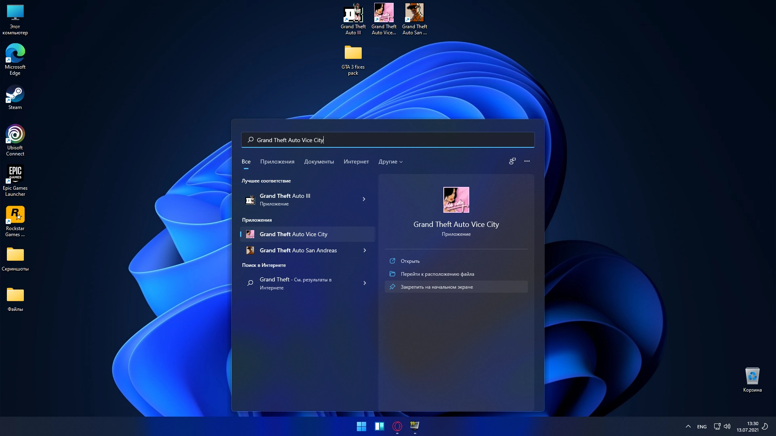This screenshot has height=436, width=776.
Task: Open the notification moon icon in the tray
Action: (765, 426)
